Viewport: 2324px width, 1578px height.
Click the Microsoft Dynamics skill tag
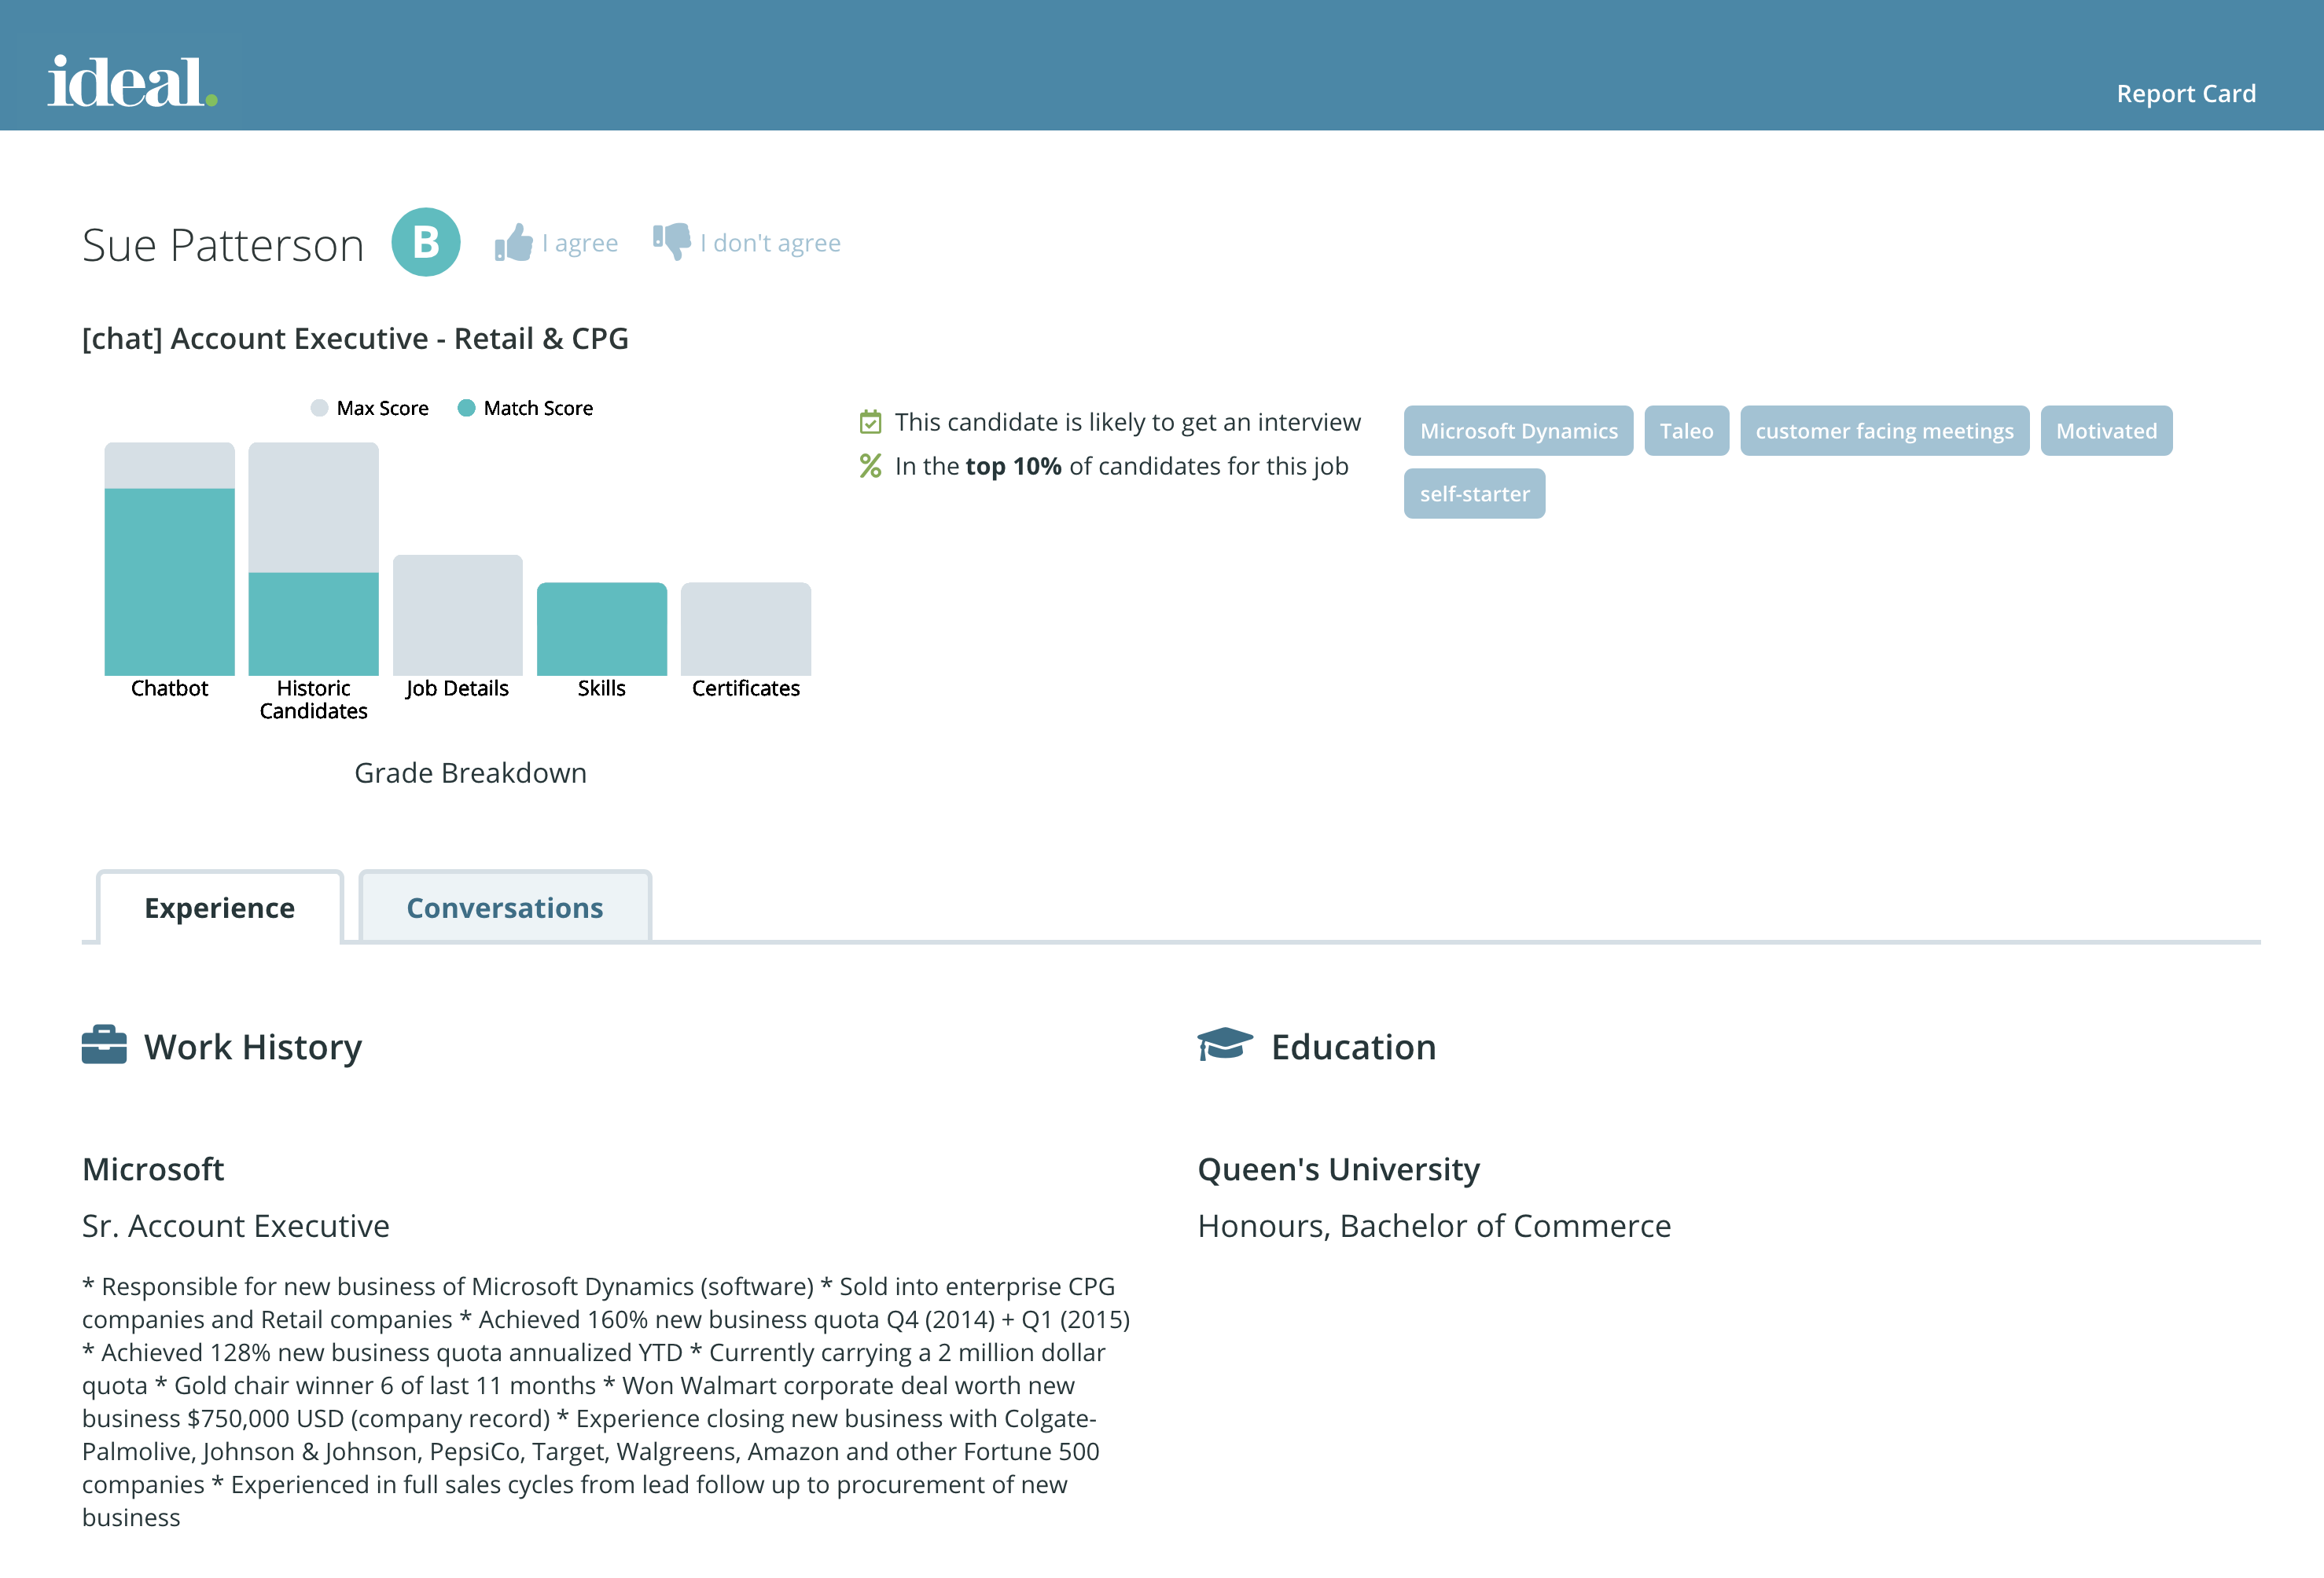point(1518,431)
